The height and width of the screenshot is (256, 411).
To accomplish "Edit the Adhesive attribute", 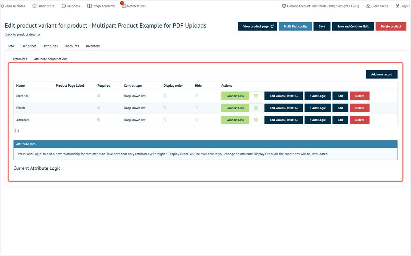I will [x=340, y=120].
